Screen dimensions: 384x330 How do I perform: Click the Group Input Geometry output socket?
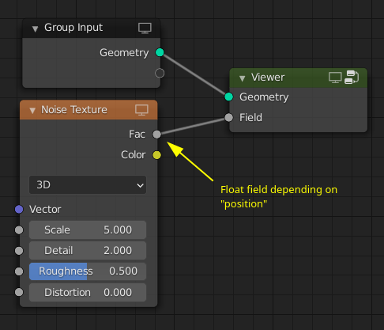[x=160, y=52]
